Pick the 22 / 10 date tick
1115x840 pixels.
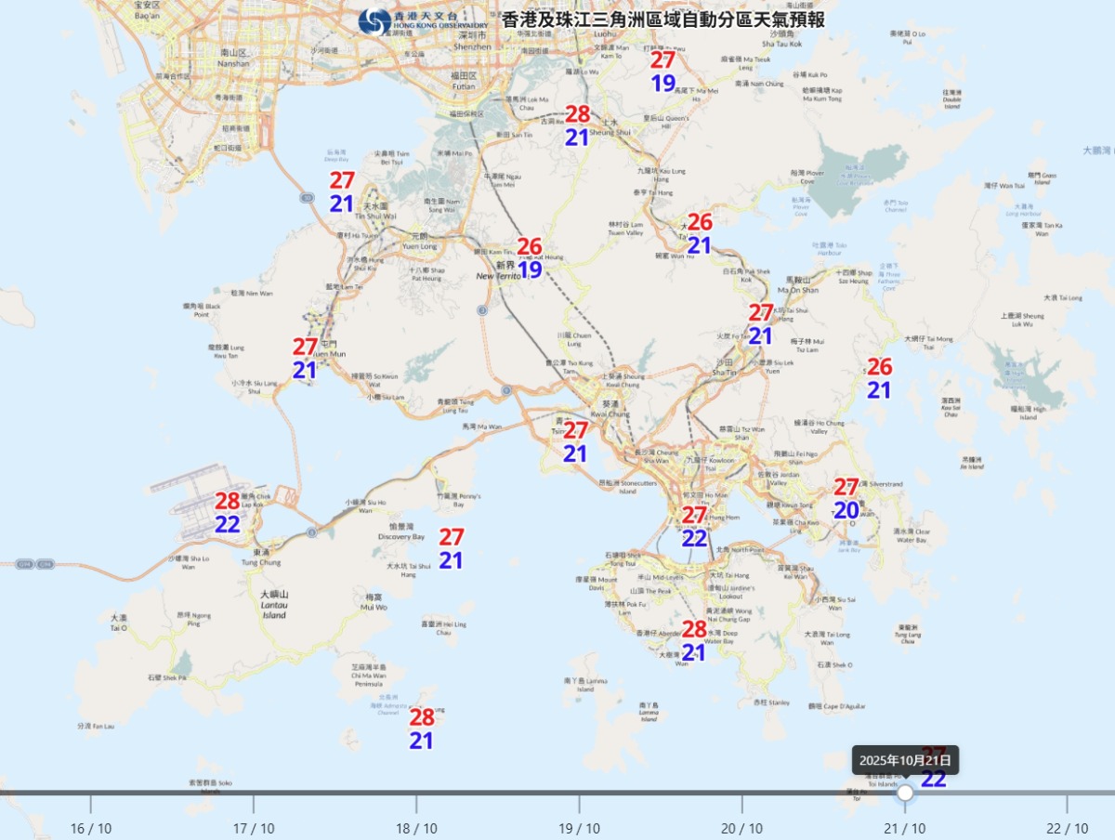1067,828
